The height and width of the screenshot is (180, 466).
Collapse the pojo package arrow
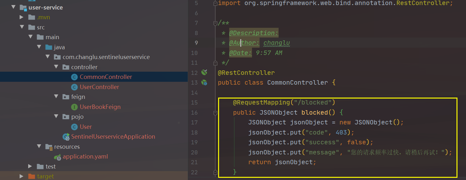click(56, 117)
